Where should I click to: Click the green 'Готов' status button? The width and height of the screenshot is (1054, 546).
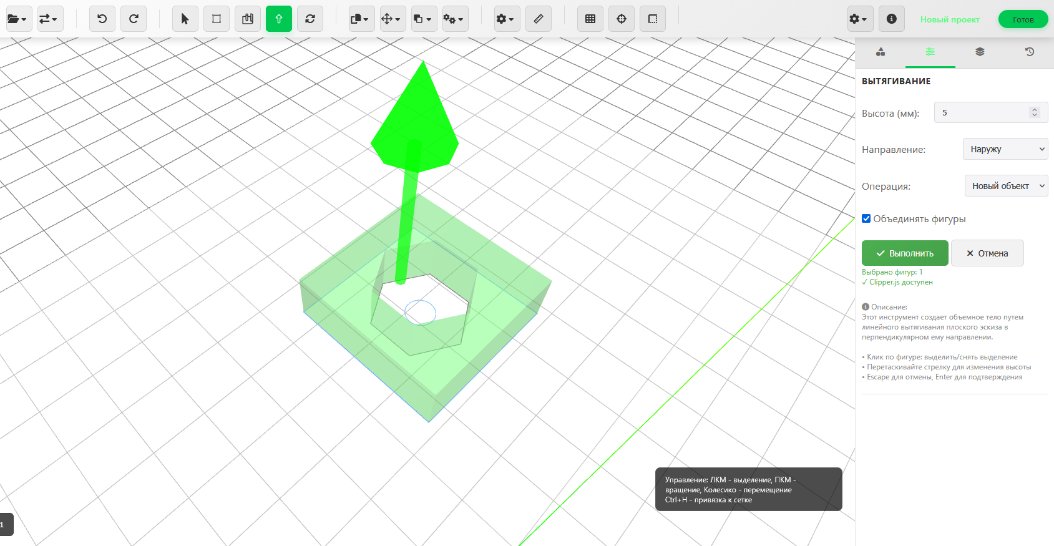(1023, 19)
